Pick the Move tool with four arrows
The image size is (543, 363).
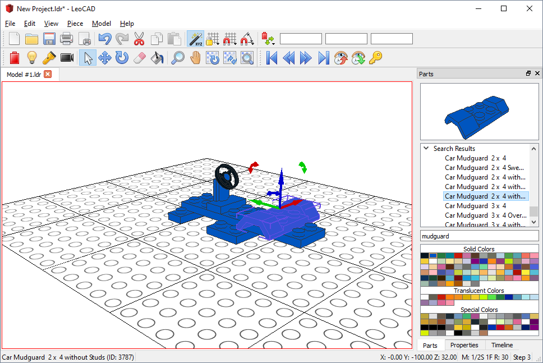[104, 58]
